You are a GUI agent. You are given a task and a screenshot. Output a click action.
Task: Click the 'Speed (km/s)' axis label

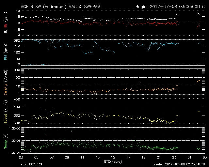coord(6,112)
